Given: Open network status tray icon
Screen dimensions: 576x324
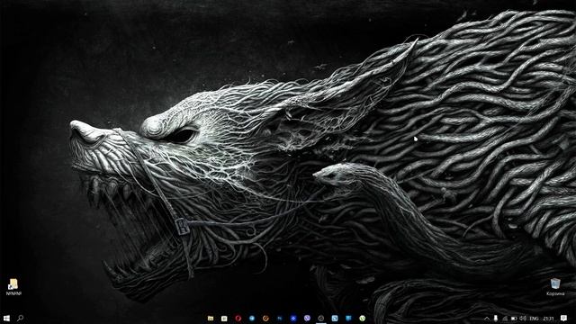Looking at the screenshot, I should coord(505,318).
